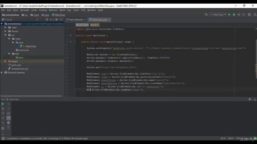Hide the Run tool window
This screenshot has width=257, height=144.
click(255, 99)
